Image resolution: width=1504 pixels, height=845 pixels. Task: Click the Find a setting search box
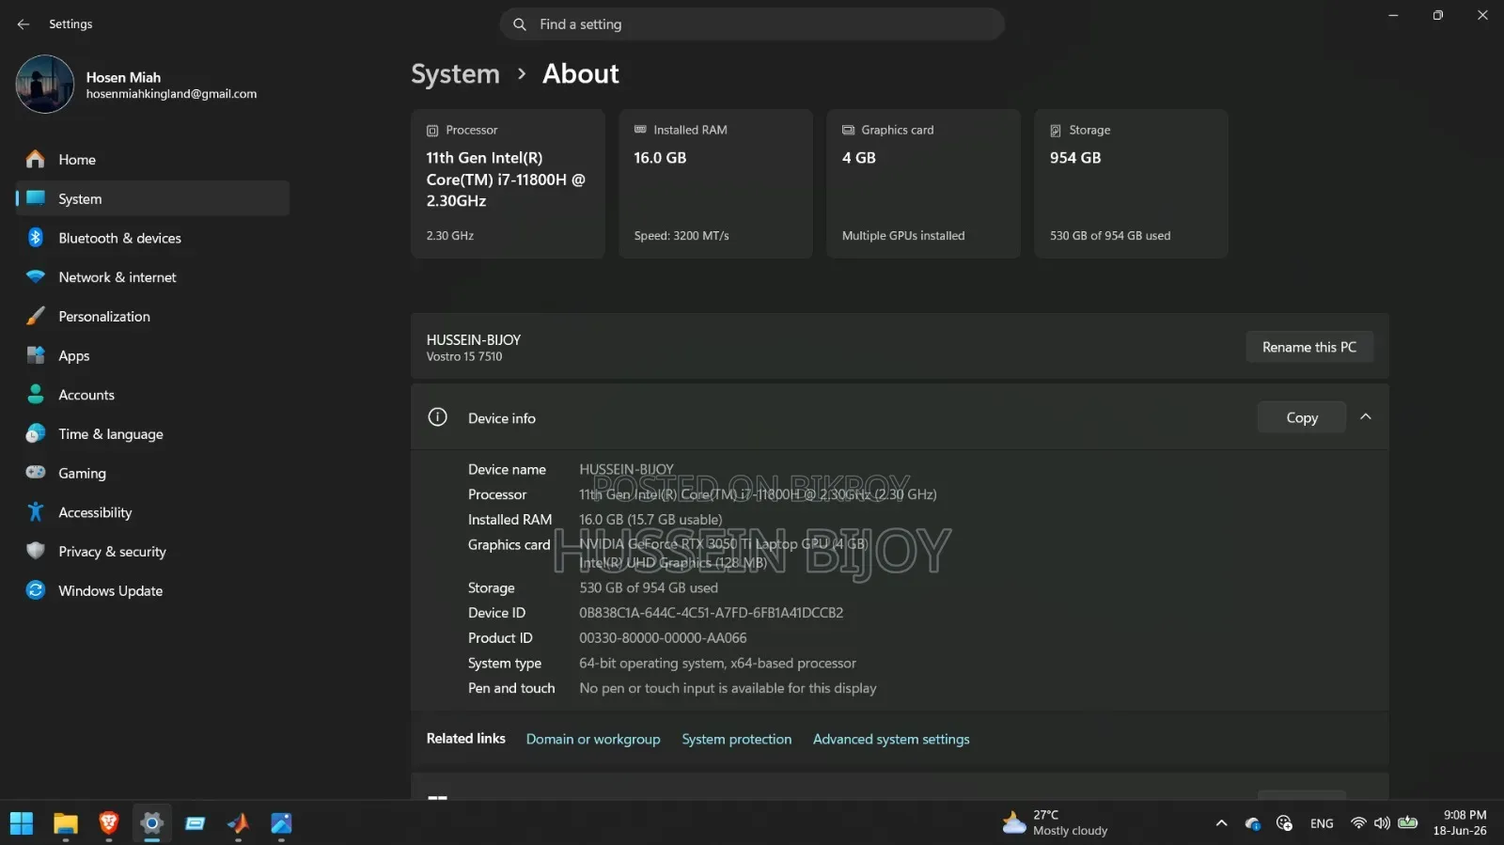pos(752,24)
